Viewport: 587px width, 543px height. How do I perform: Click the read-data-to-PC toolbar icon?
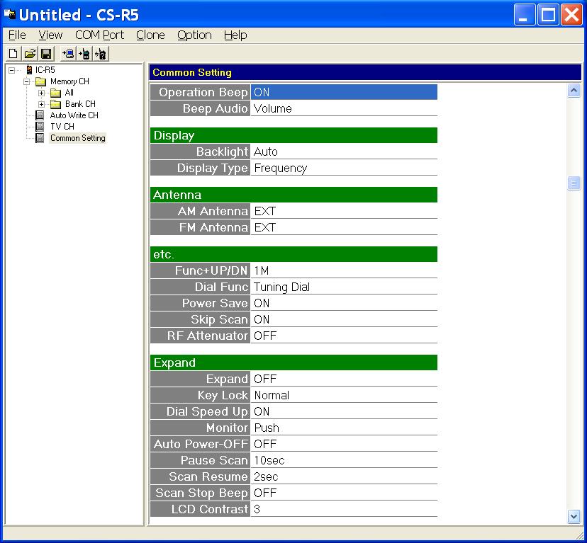tap(69, 54)
